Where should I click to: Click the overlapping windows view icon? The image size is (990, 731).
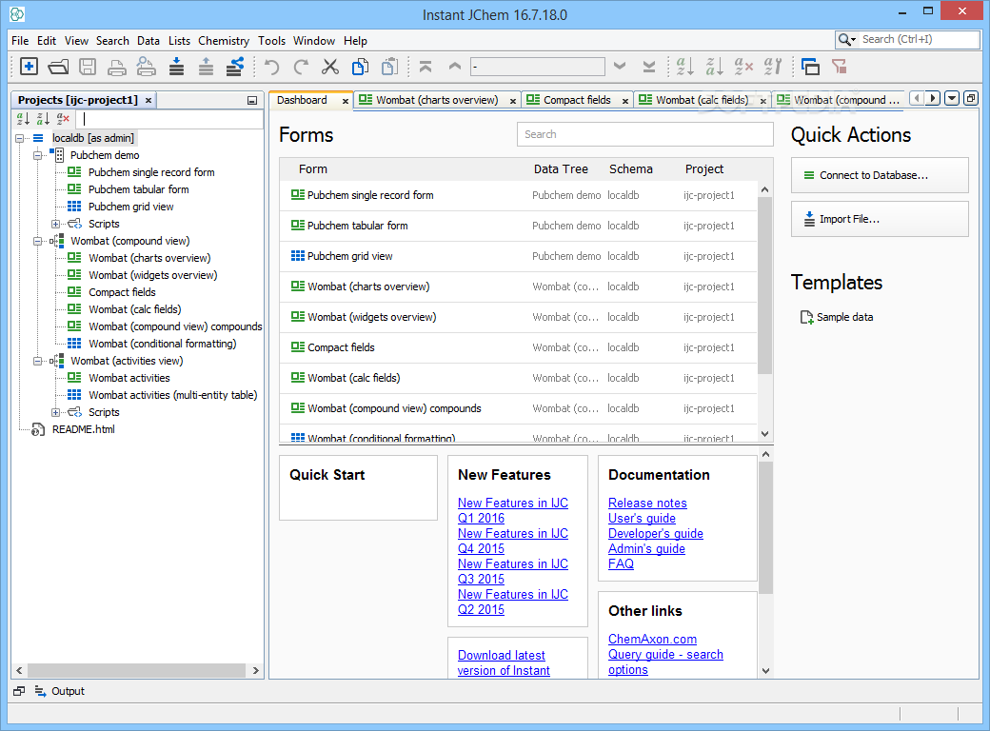810,67
